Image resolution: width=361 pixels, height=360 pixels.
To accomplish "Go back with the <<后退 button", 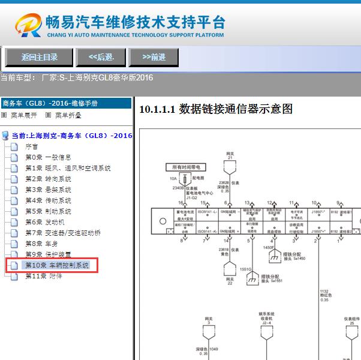I will [x=101, y=58].
